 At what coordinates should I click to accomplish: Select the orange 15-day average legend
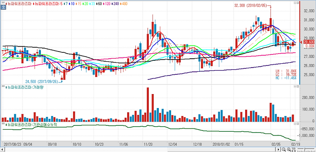pyautogui.click(x=78, y=4)
